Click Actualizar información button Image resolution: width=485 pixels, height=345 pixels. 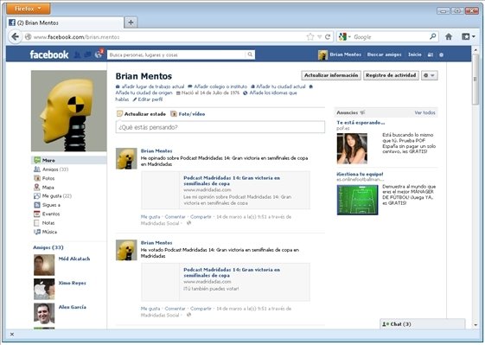[331, 75]
